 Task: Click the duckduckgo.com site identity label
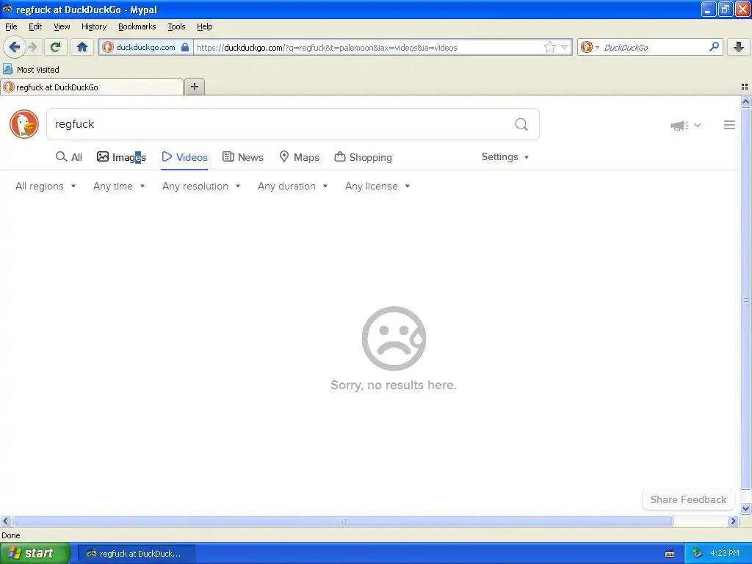pyautogui.click(x=145, y=47)
